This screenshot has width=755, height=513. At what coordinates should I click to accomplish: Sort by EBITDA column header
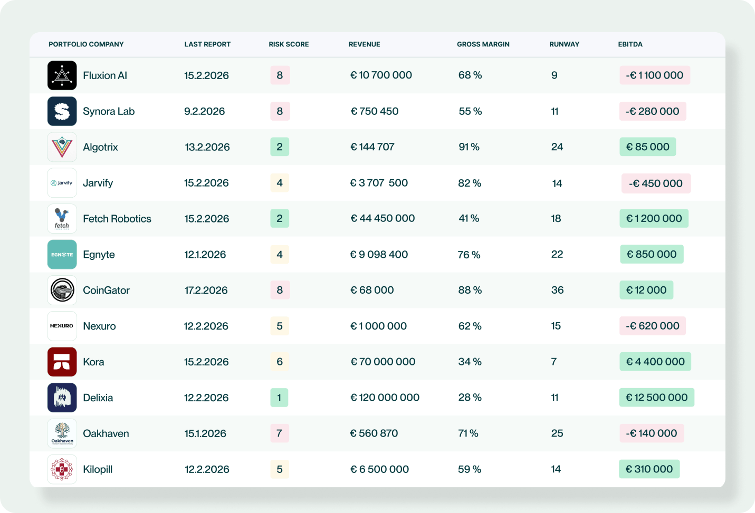[x=630, y=44]
